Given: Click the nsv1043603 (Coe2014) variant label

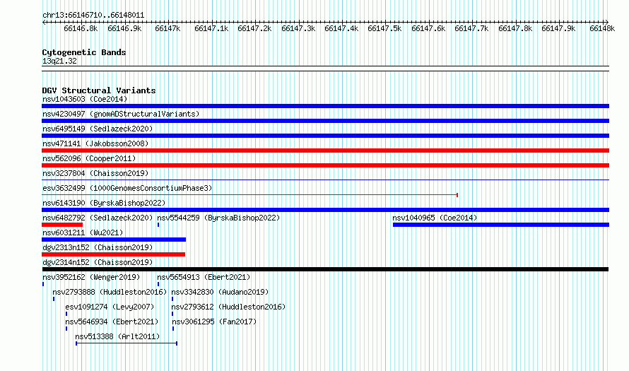Looking at the screenshot, I should (85, 99).
